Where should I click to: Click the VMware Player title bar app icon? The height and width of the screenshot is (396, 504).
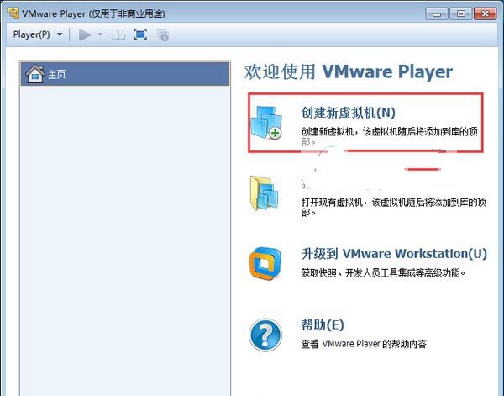(x=13, y=13)
